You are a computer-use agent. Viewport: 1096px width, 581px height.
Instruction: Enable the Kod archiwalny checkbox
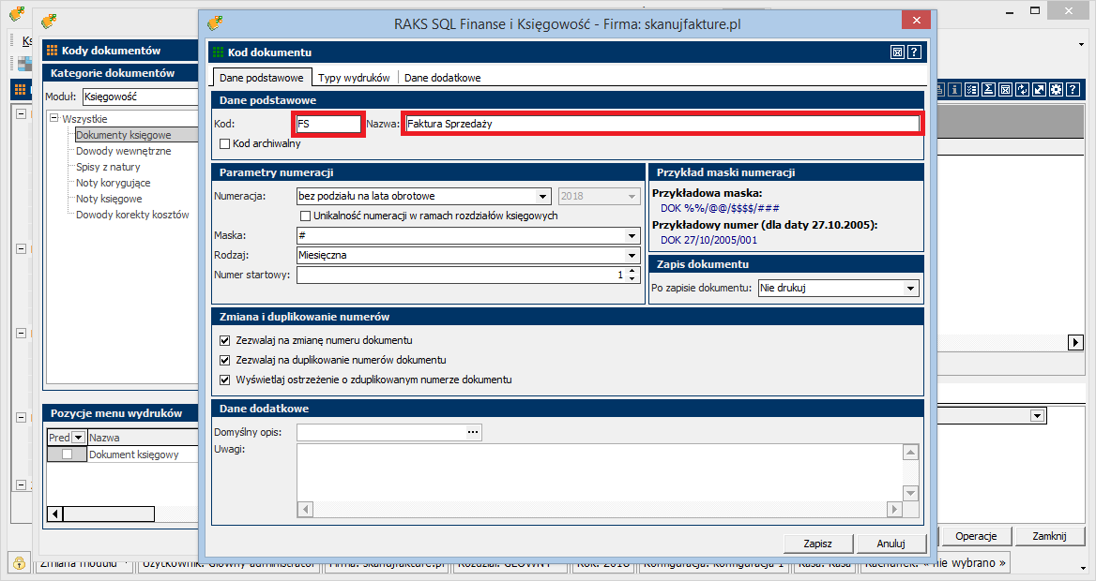click(224, 144)
